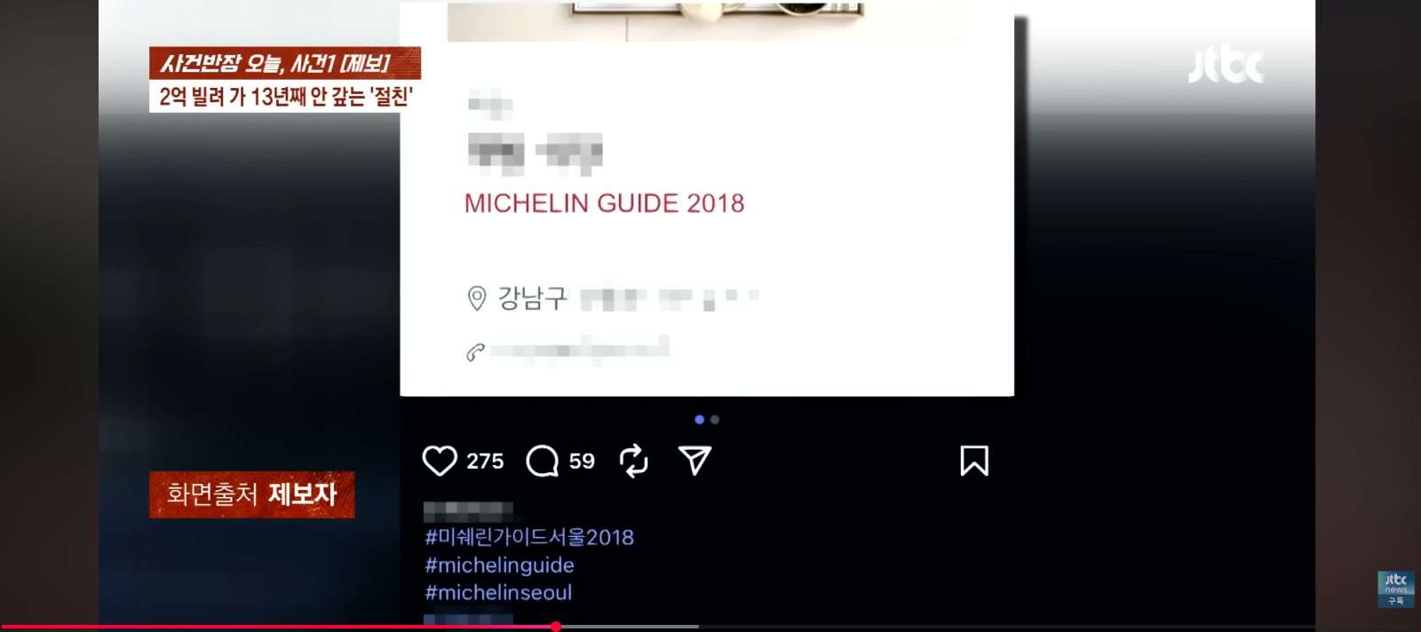
Task: Click the repost arrows icon
Action: 633,461
